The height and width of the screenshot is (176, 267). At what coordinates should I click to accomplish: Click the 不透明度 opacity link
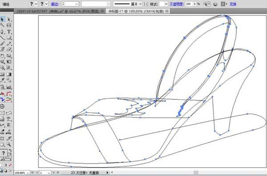point(176,4)
